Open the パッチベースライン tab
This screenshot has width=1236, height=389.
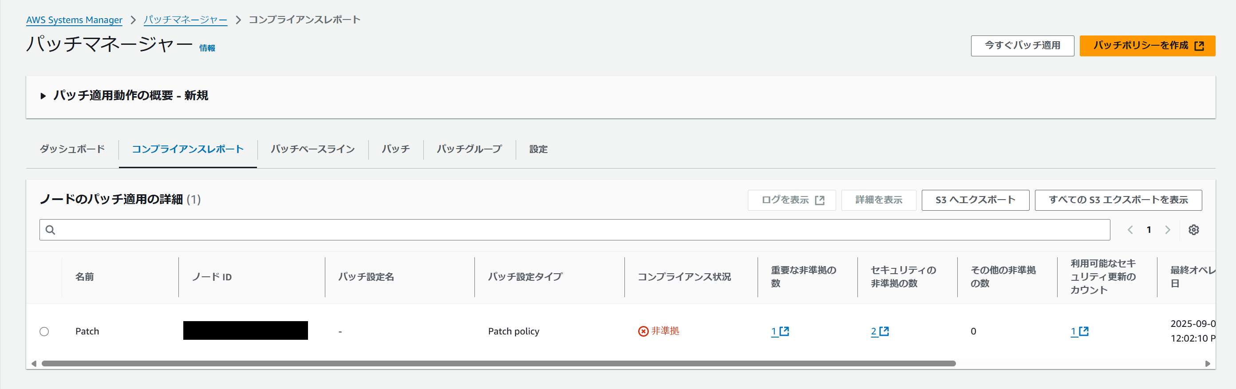312,149
